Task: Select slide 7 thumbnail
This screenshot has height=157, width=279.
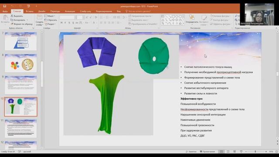Action: (x=20, y=41)
